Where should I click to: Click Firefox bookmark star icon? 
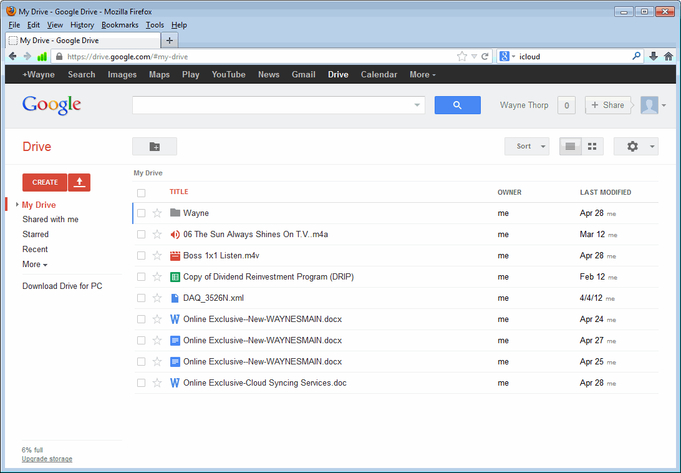click(462, 57)
